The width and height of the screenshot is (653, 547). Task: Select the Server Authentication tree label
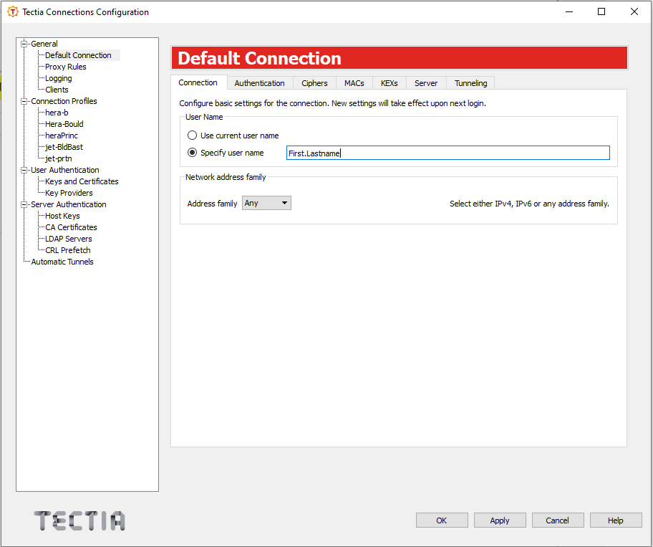(x=69, y=205)
